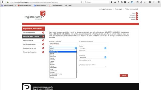Select Otros in the country list
The width and height of the screenshot is (161, 90).
(x=63, y=50)
